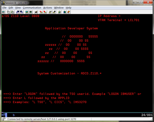
Task: Click the Session B title bar application icon
Action: click(3, 3)
